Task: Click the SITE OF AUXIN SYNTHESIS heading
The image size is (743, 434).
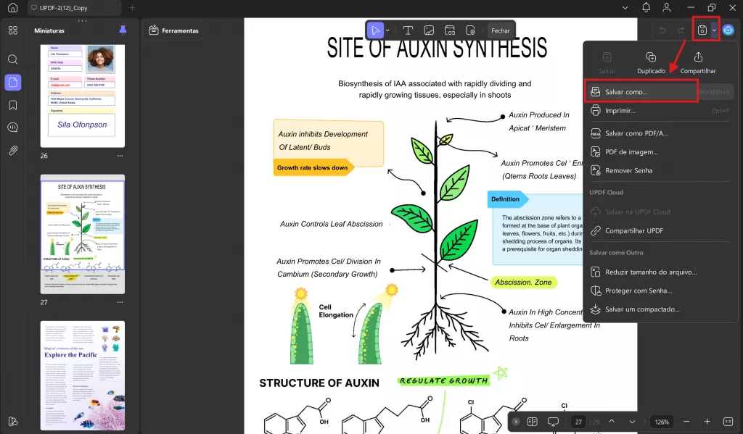Action: click(437, 49)
